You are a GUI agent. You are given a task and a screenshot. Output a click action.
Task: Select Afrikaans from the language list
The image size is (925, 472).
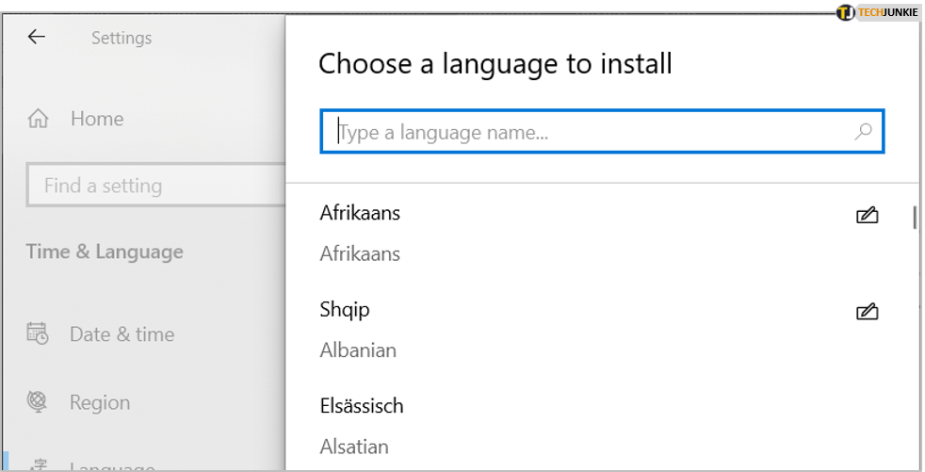click(x=597, y=233)
